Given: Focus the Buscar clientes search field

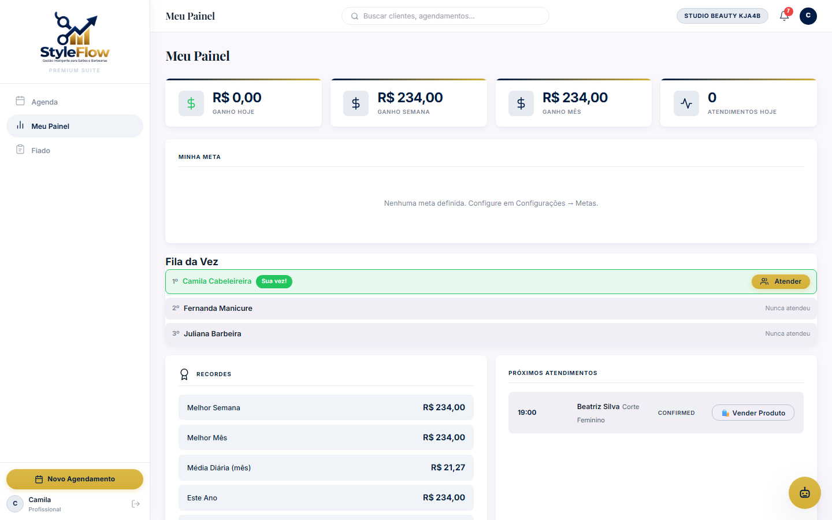Looking at the screenshot, I should tap(445, 16).
